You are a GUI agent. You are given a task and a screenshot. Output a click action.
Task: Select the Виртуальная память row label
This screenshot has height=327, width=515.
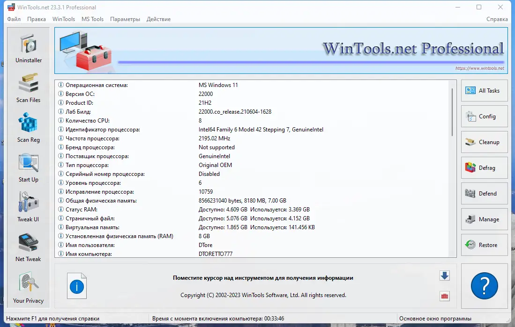[92, 227]
